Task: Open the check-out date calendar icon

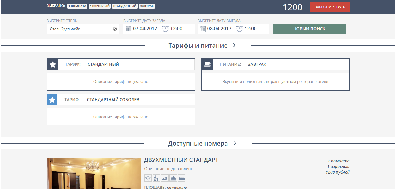Action: click(203, 29)
